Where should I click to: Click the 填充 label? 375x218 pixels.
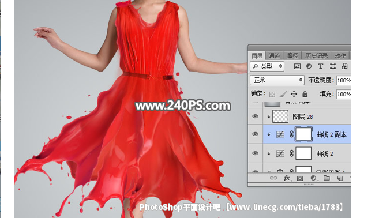pyautogui.click(x=327, y=94)
